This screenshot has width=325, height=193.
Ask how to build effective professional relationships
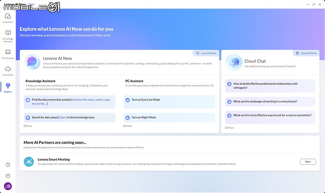pos(270,86)
